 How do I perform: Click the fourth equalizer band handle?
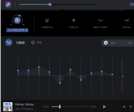tap(49, 72)
